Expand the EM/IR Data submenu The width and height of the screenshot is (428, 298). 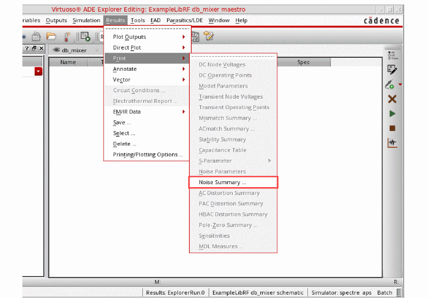147,112
